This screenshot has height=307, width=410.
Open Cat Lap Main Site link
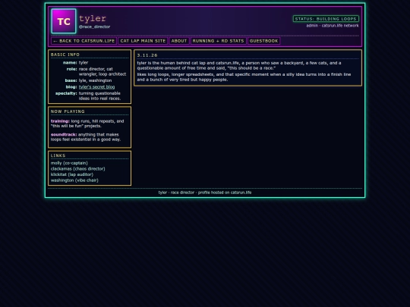[x=143, y=41]
